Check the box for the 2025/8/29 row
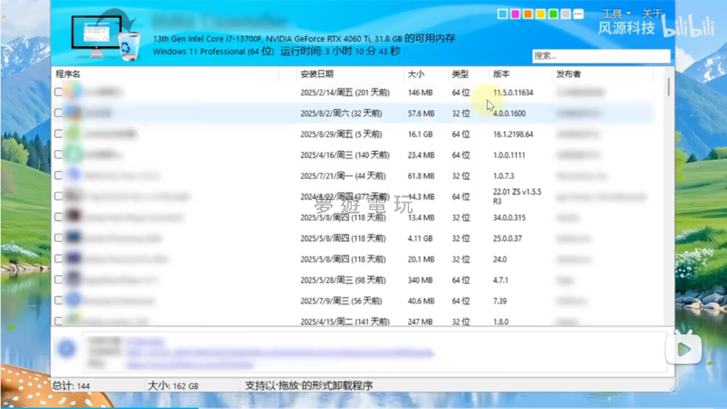This screenshot has height=409, width=727. [x=59, y=134]
